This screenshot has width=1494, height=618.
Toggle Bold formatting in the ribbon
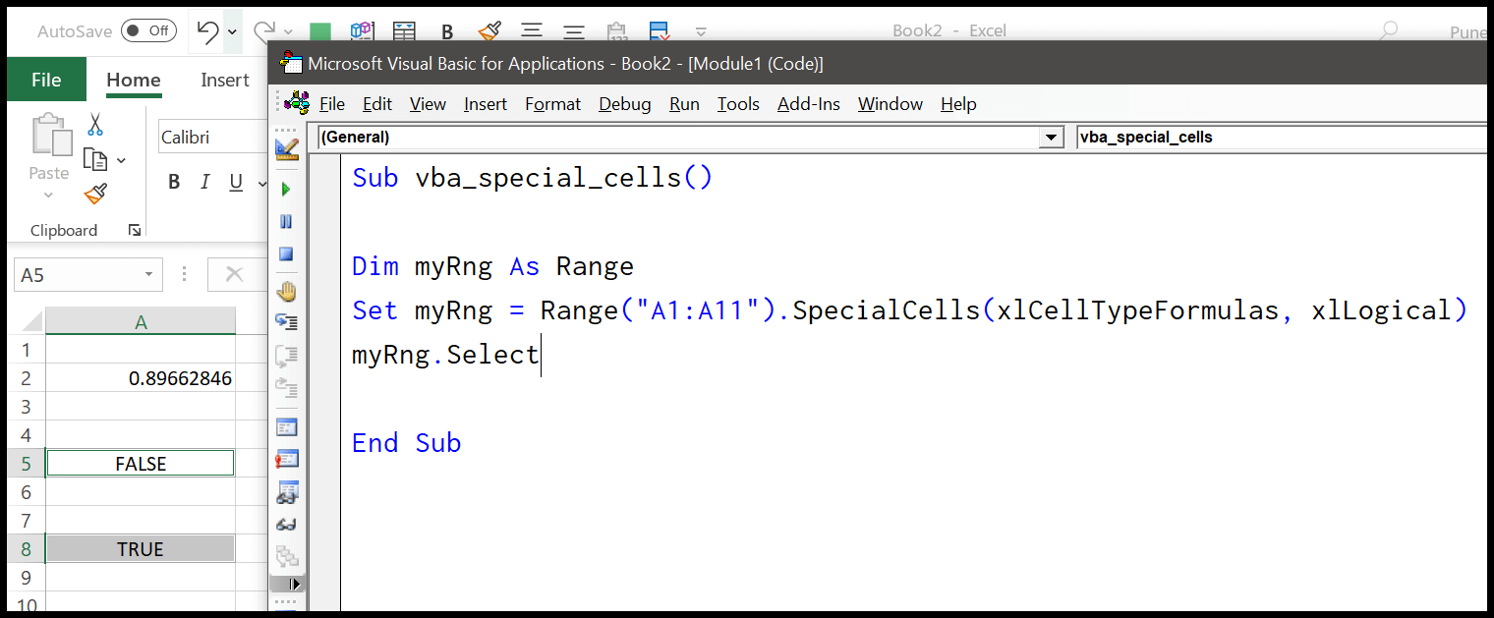(174, 182)
